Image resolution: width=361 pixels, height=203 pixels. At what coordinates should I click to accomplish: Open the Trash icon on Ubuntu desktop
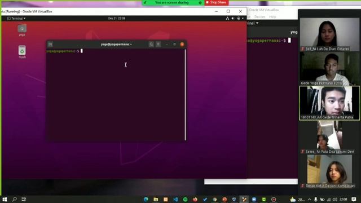pos(22,52)
